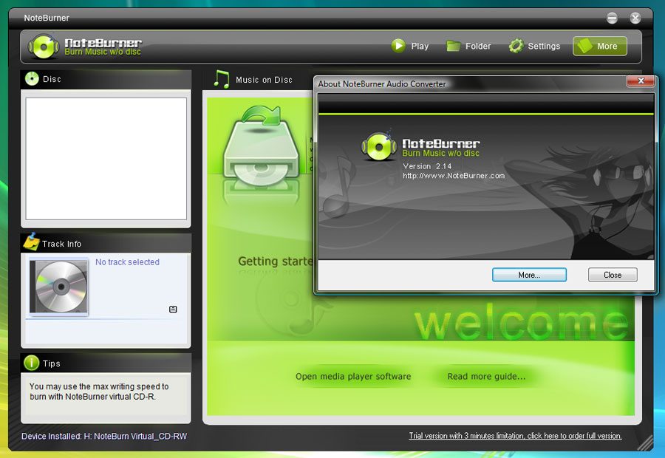Click the green play arrow icon

point(398,45)
